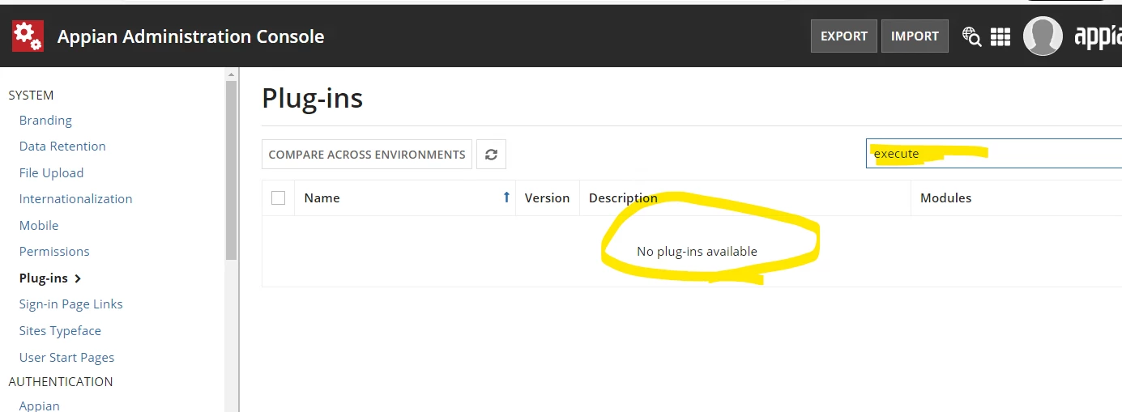The width and height of the screenshot is (1122, 412).
Task: Click the AUTHENTICATION section heading
Action: (x=61, y=381)
